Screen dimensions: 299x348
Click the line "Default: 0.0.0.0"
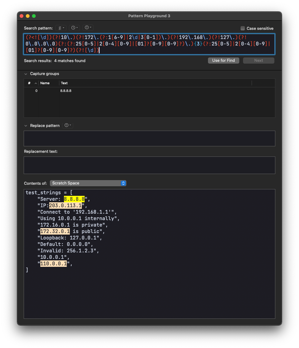(x=65, y=244)
